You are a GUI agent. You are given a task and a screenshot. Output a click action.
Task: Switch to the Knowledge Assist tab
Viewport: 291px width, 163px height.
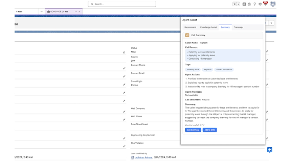[x=208, y=27]
